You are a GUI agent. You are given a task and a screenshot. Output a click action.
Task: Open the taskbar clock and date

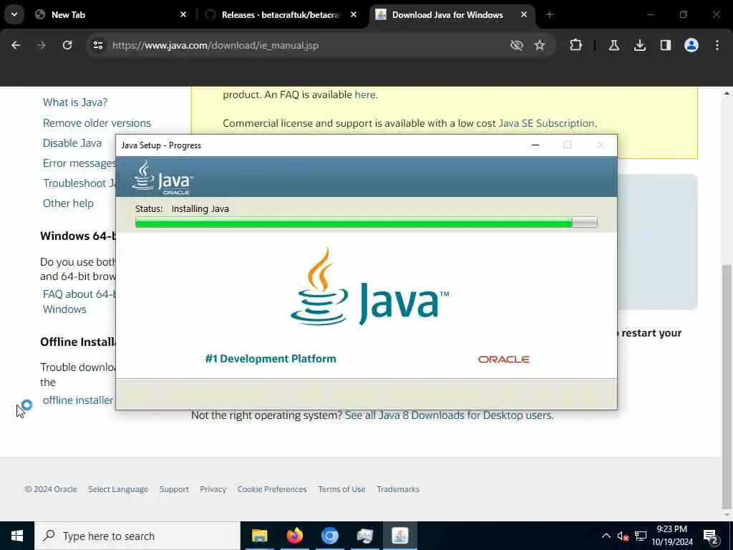click(x=672, y=536)
